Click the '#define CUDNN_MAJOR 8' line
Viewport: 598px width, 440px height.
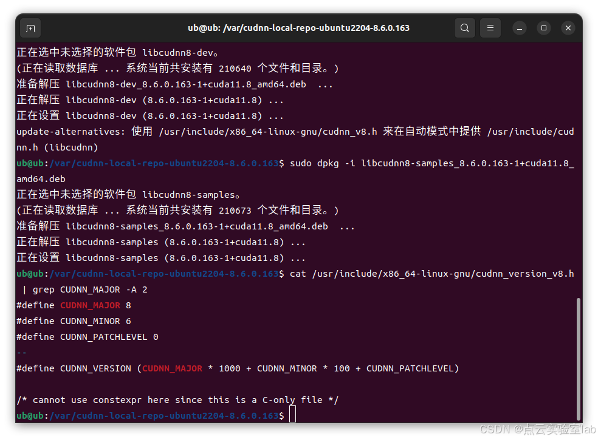tap(74, 305)
